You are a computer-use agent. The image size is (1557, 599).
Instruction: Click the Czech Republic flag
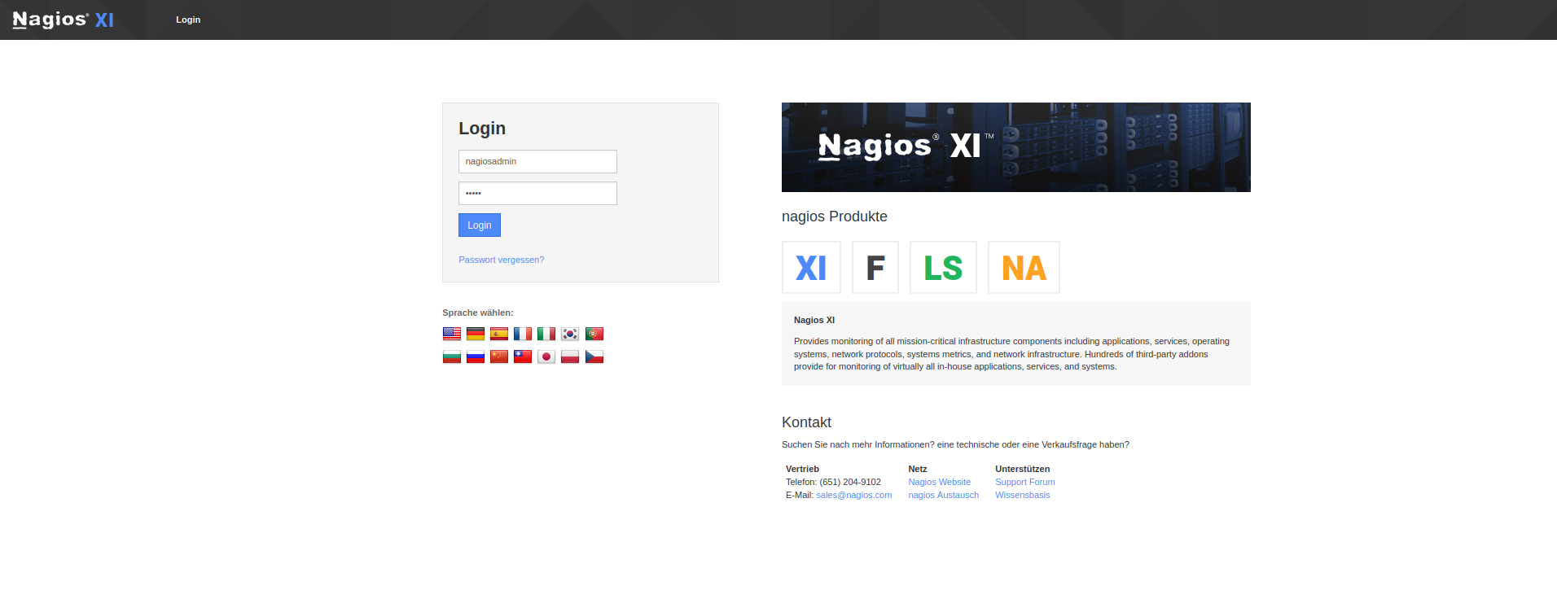pos(594,356)
